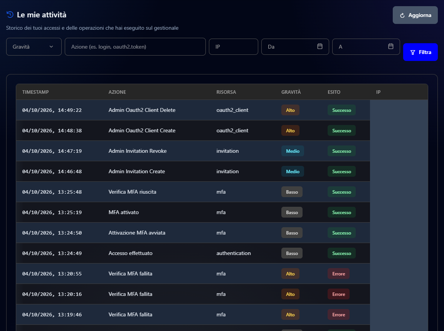The height and width of the screenshot is (331, 444).
Task: Click the oauth2_client cell in the Delete row
Action: 232,110
